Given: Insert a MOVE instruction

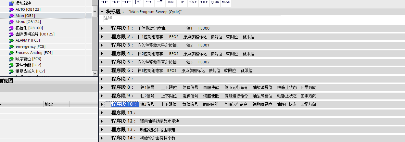Looking at the screenshot, I should coord(226,2).
